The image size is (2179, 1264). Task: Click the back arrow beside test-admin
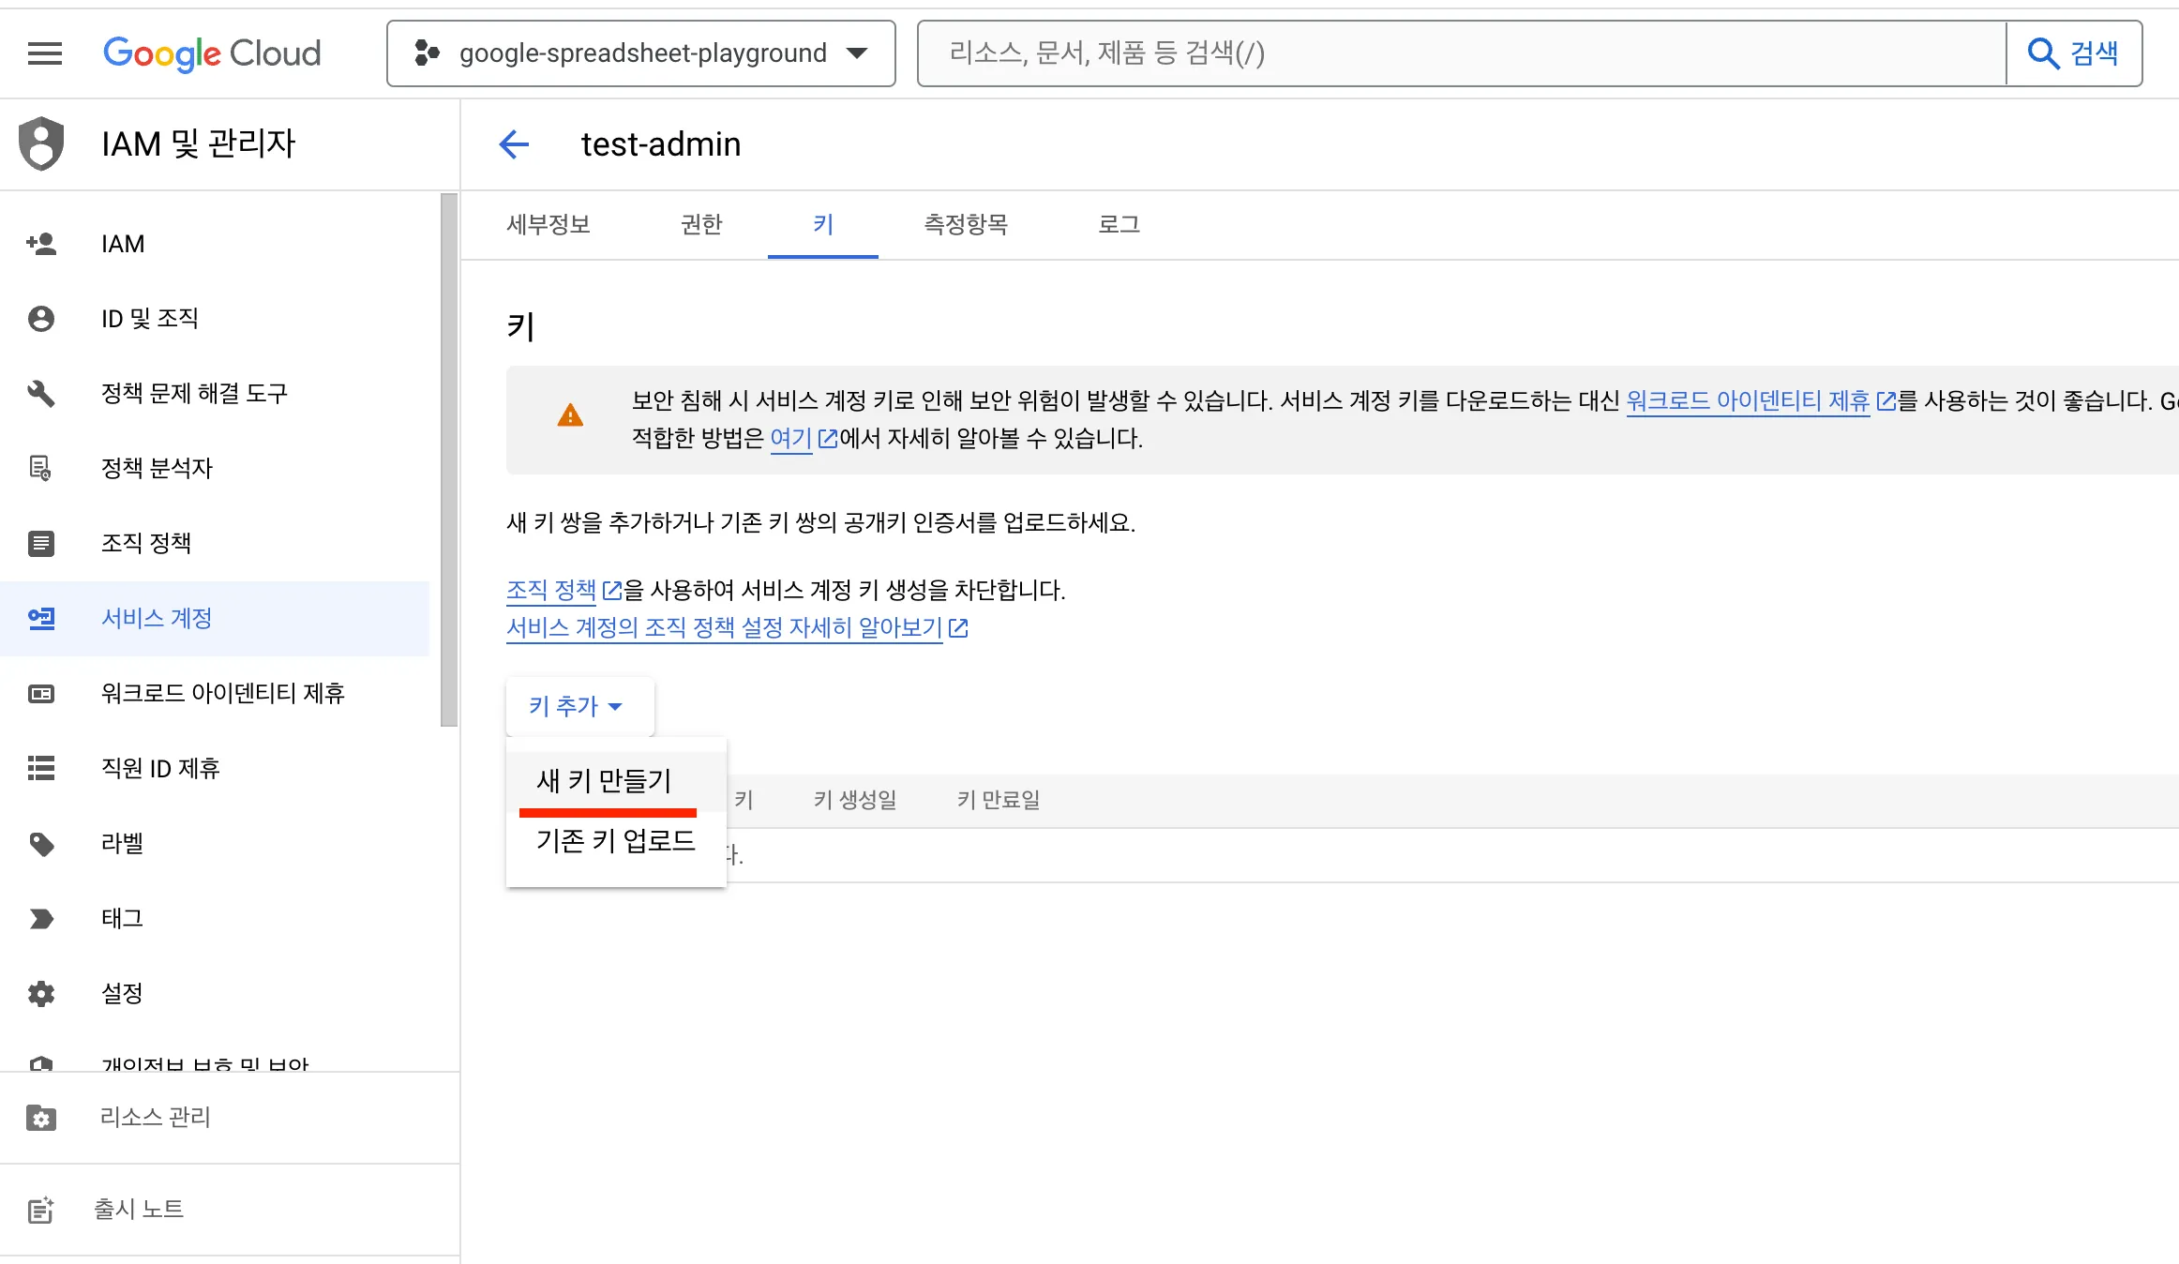click(514, 144)
